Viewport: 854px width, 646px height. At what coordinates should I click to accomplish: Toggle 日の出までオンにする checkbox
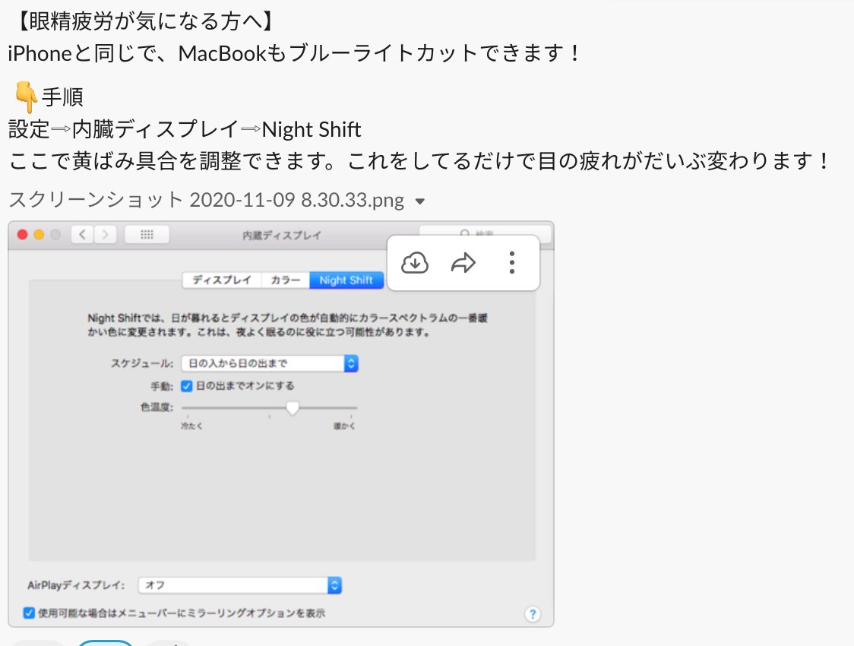[187, 386]
